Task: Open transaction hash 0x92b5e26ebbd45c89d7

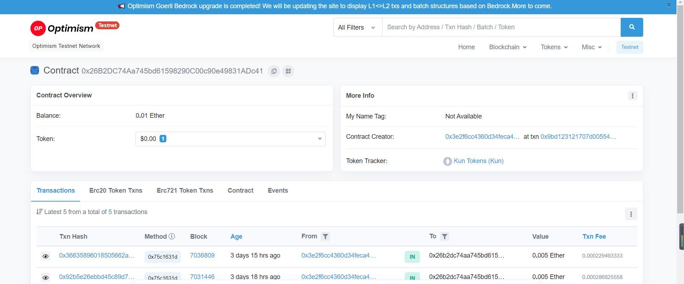Action: pos(97,277)
